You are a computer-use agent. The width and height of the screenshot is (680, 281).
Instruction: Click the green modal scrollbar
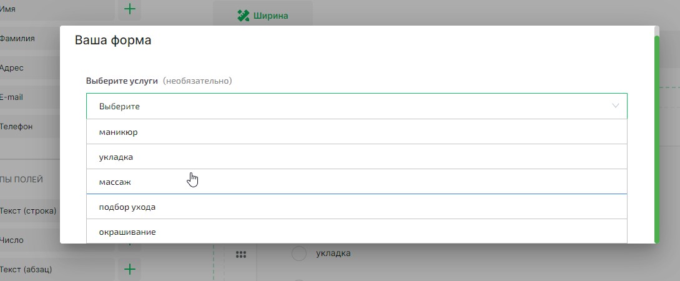[656, 137]
